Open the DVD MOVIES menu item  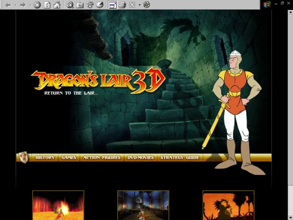point(141,157)
